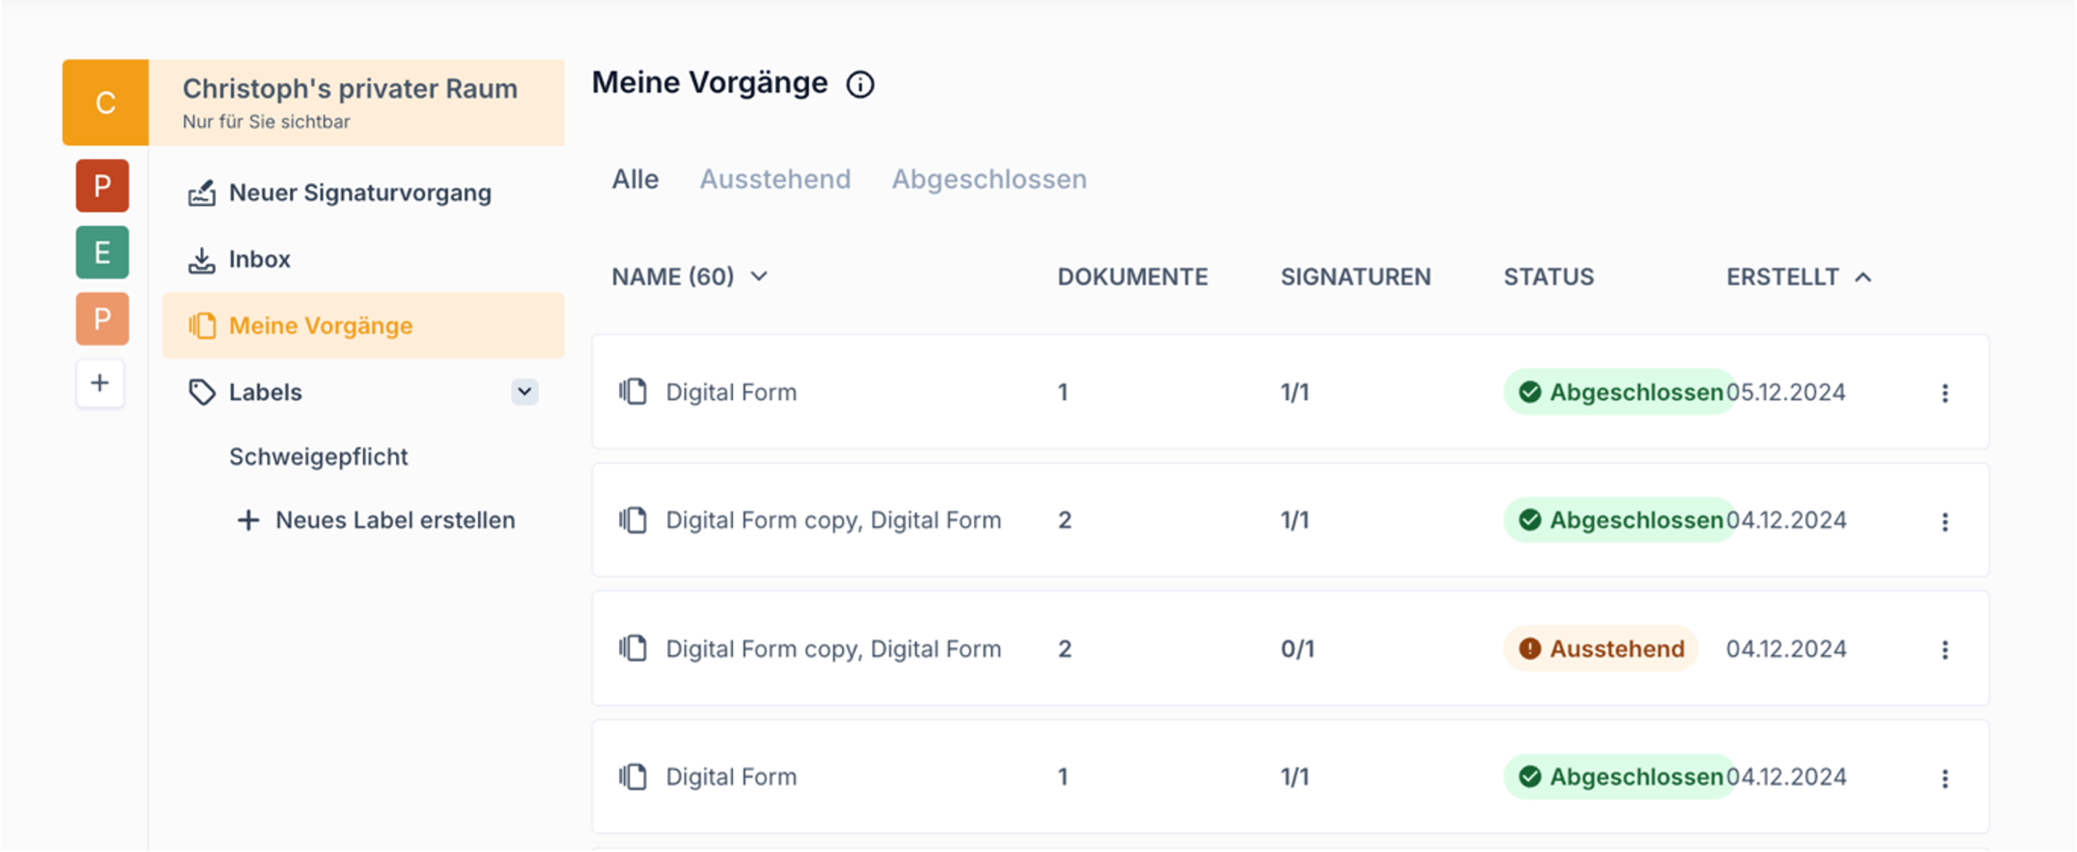This screenshot has width=2077, height=852.
Task: Switch to the Abgeschlossen tab
Action: point(988,179)
